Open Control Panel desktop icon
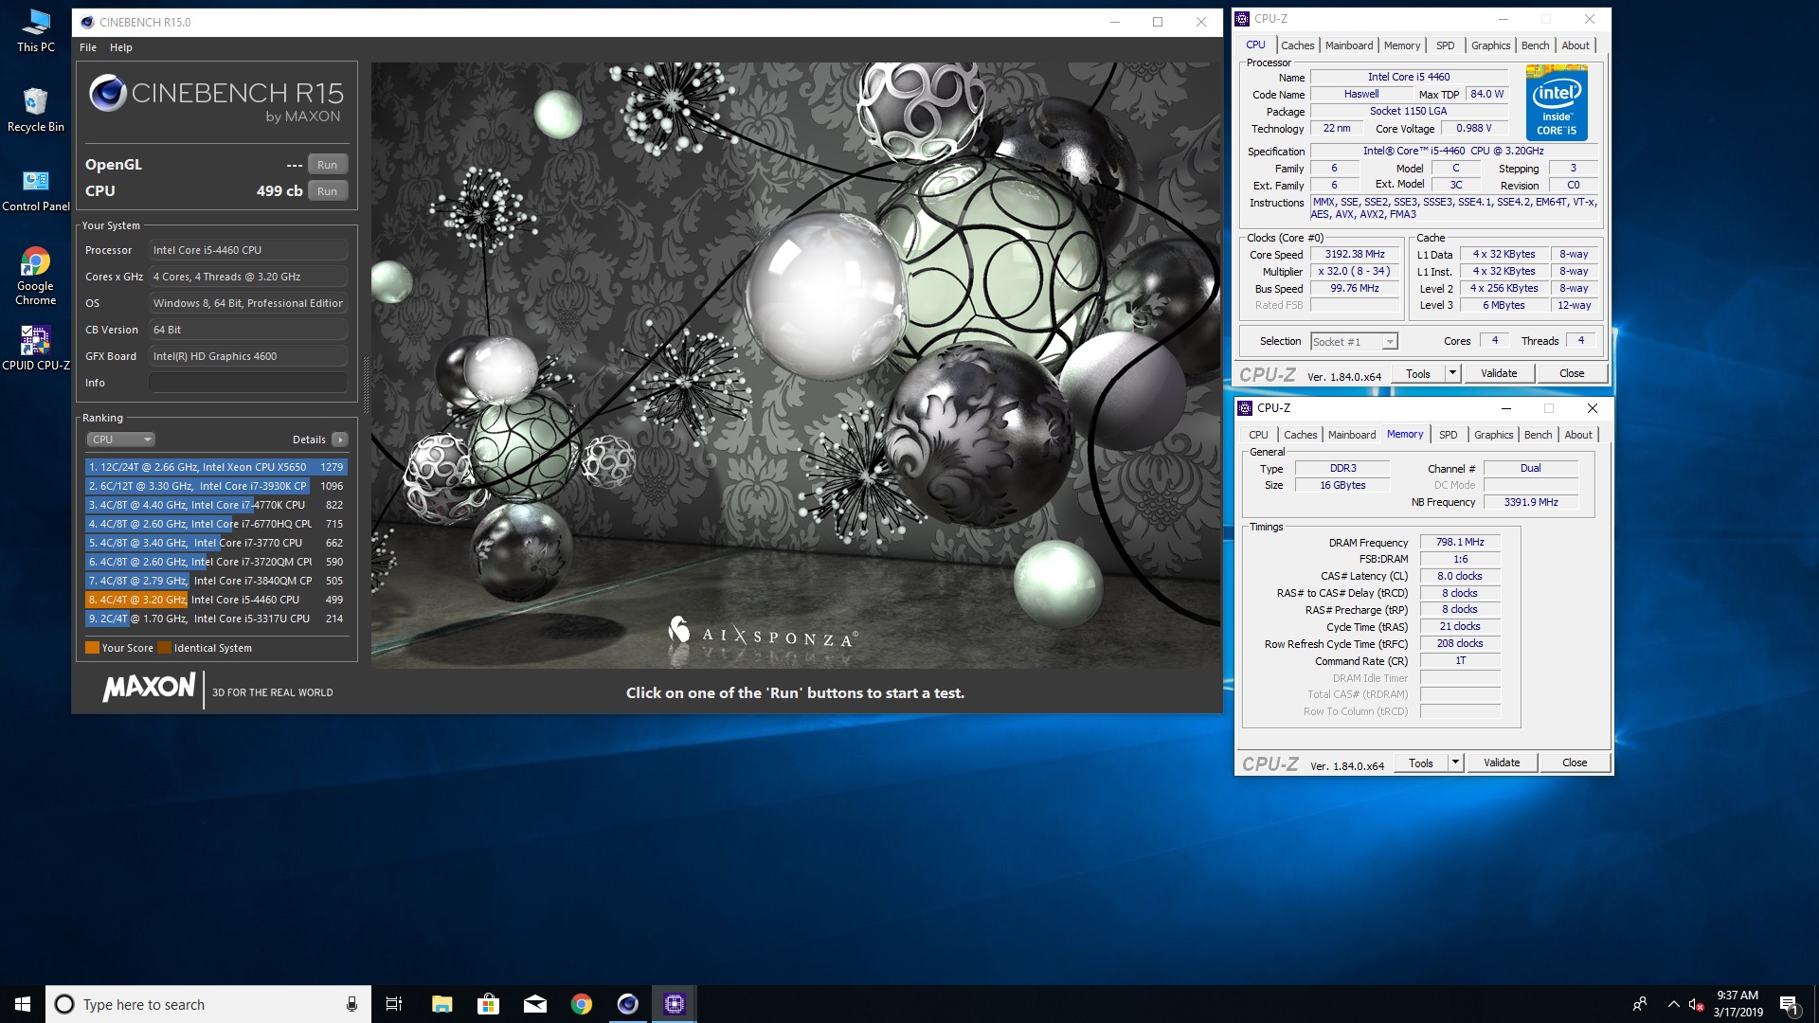Image resolution: width=1819 pixels, height=1023 pixels. click(x=36, y=189)
